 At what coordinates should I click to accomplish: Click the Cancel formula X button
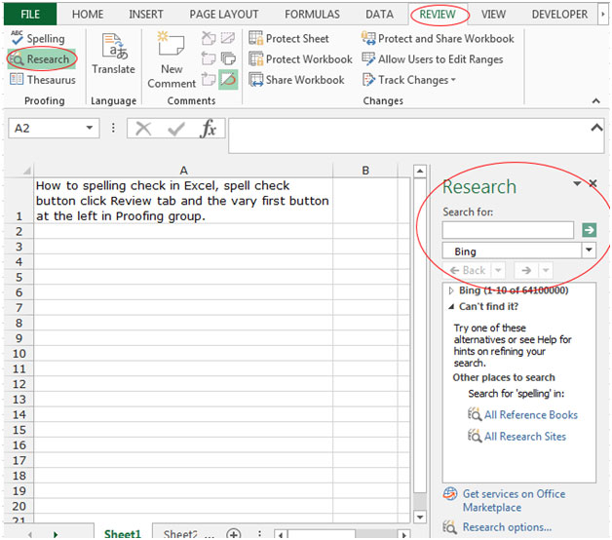pyautogui.click(x=143, y=129)
